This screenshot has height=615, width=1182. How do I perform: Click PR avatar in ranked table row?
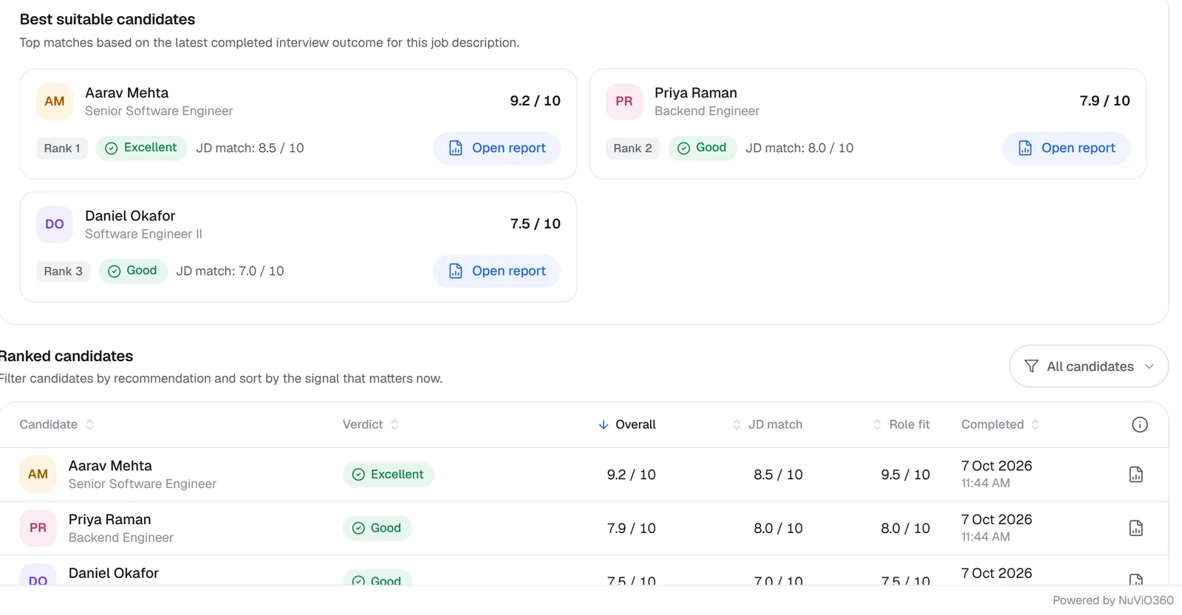[38, 529]
